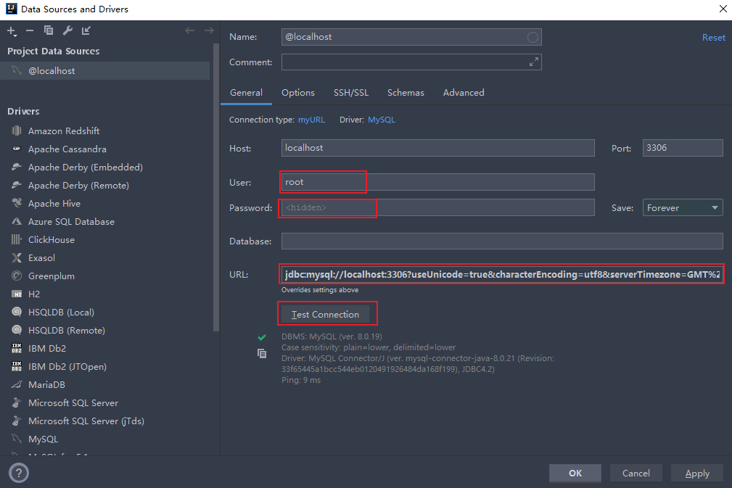
Task: Select the Amazon Redshift driver icon
Action: 17,131
